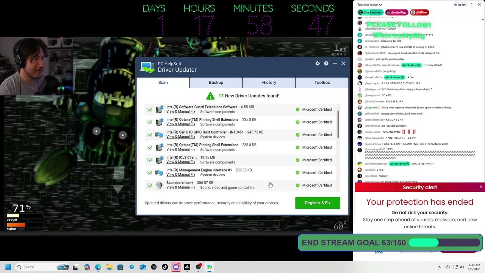Click device icon for Intel iCLS Client

click(x=159, y=160)
